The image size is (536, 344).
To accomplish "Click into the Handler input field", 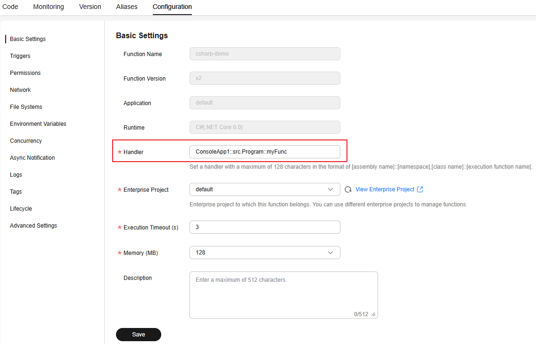I will point(264,152).
